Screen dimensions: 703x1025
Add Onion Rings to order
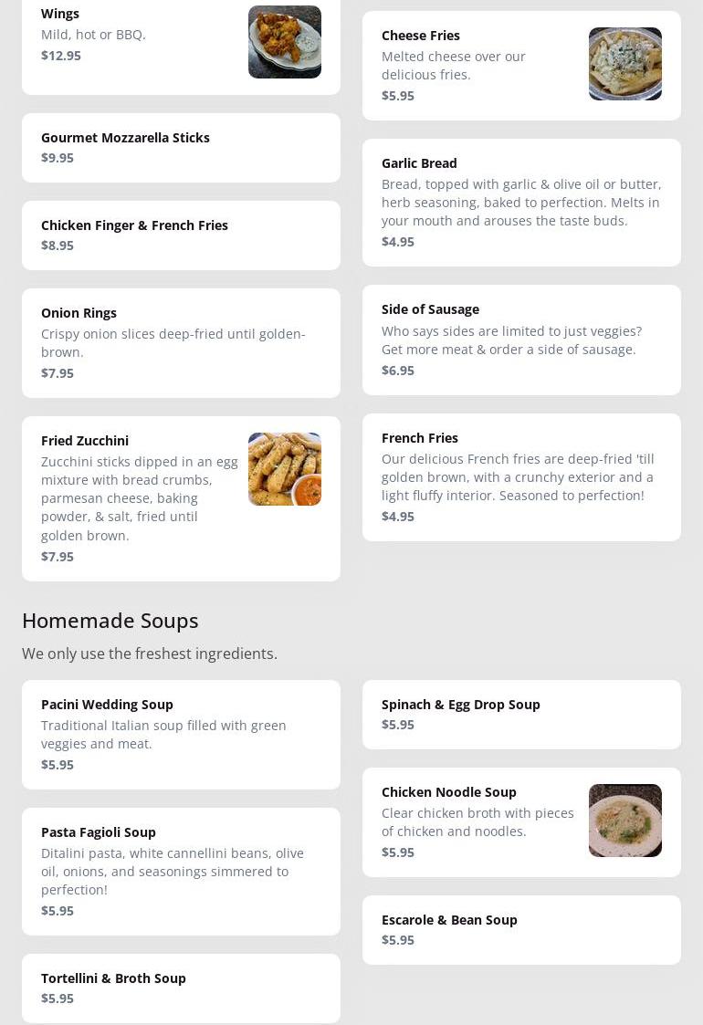coord(181,343)
